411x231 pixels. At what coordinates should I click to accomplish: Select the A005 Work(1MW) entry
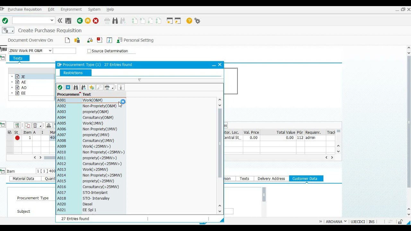[x=91, y=123]
